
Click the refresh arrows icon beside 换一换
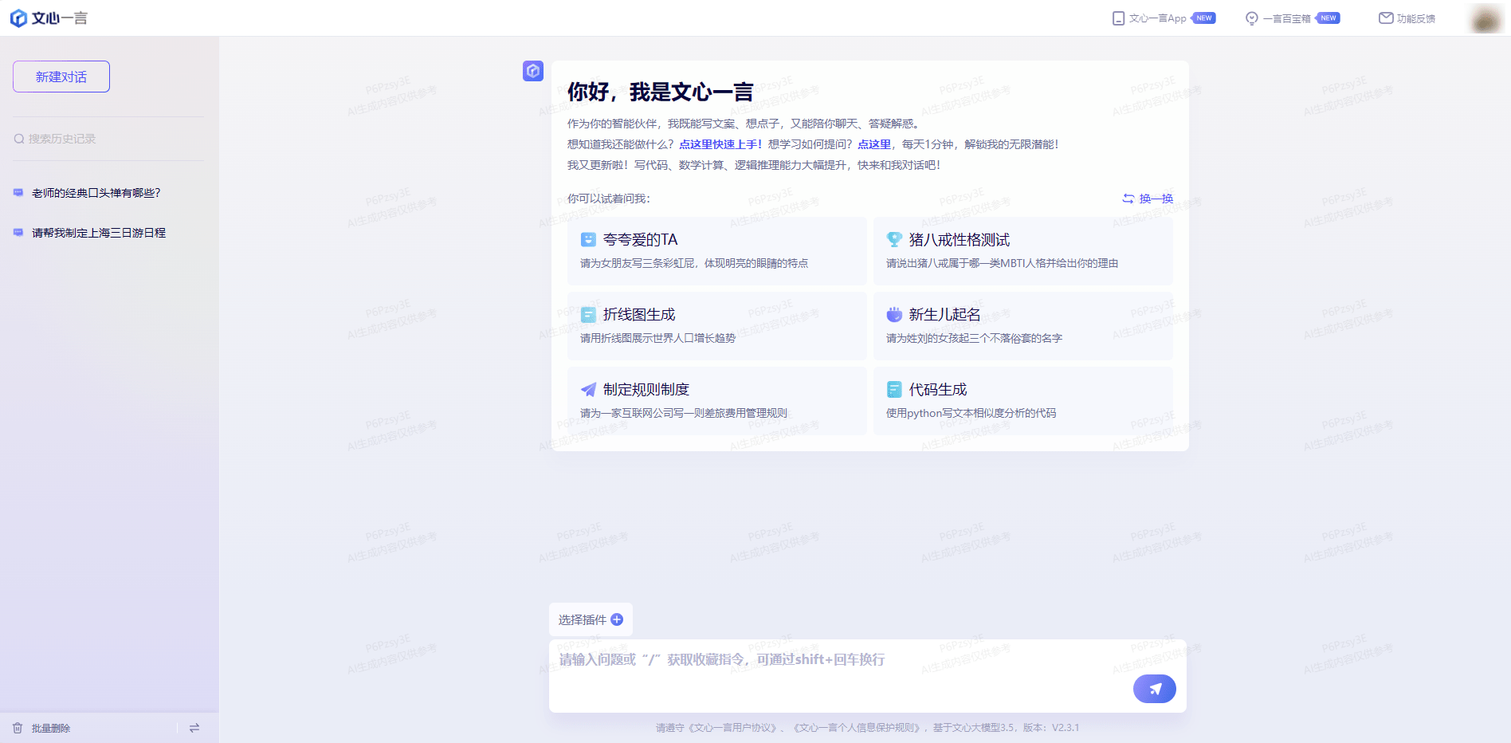coord(1128,199)
